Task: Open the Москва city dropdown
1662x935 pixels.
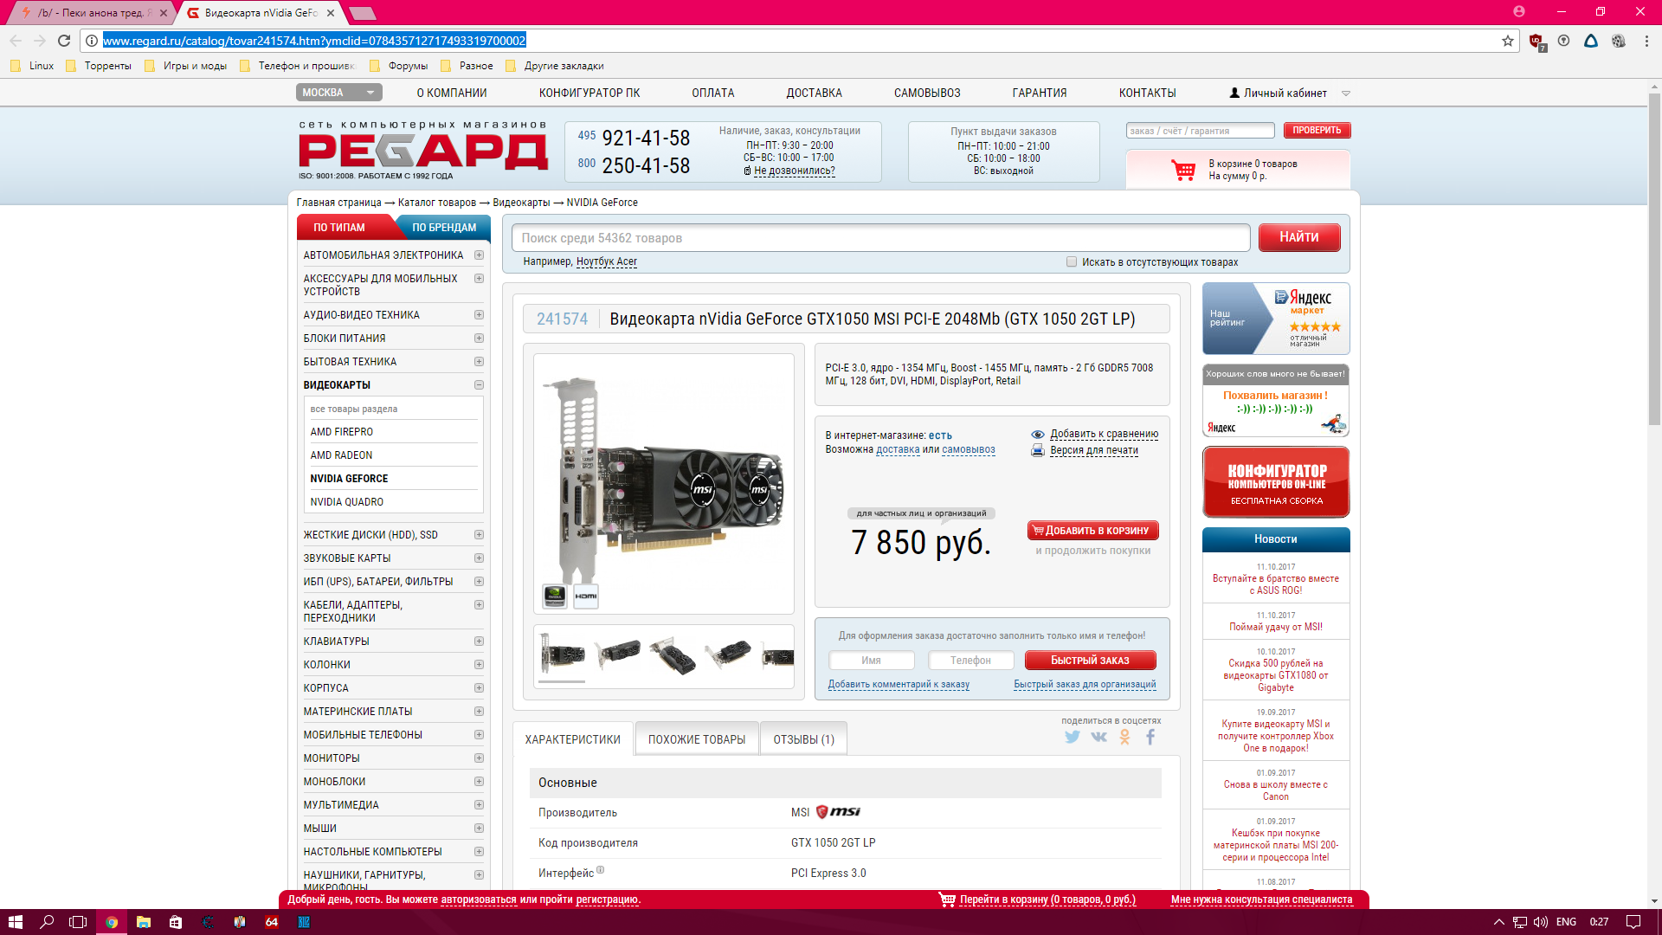Action: [338, 93]
